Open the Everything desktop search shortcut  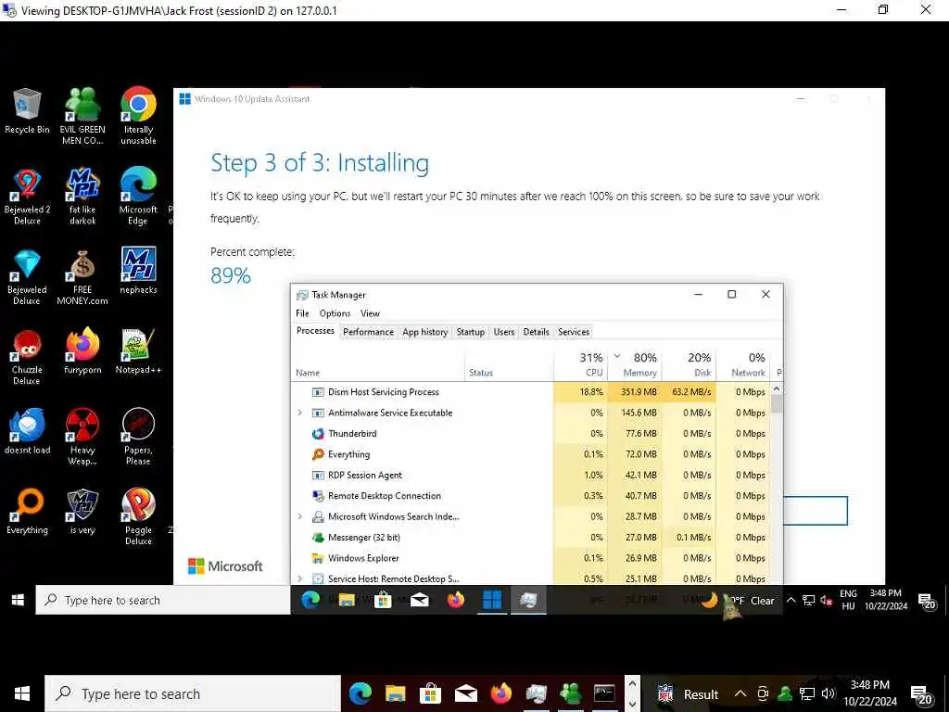tap(27, 512)
